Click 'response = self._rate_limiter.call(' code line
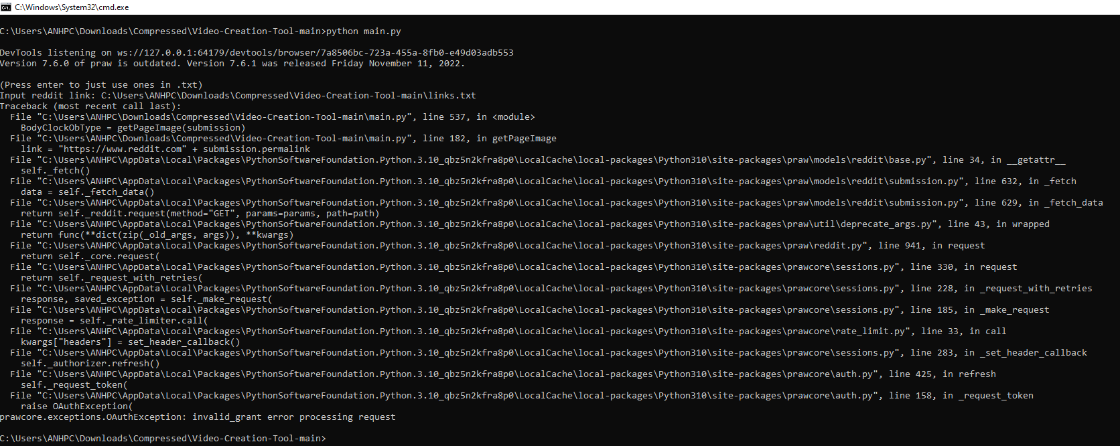This screenshot has width=1120, height=446. pos(115,321)
